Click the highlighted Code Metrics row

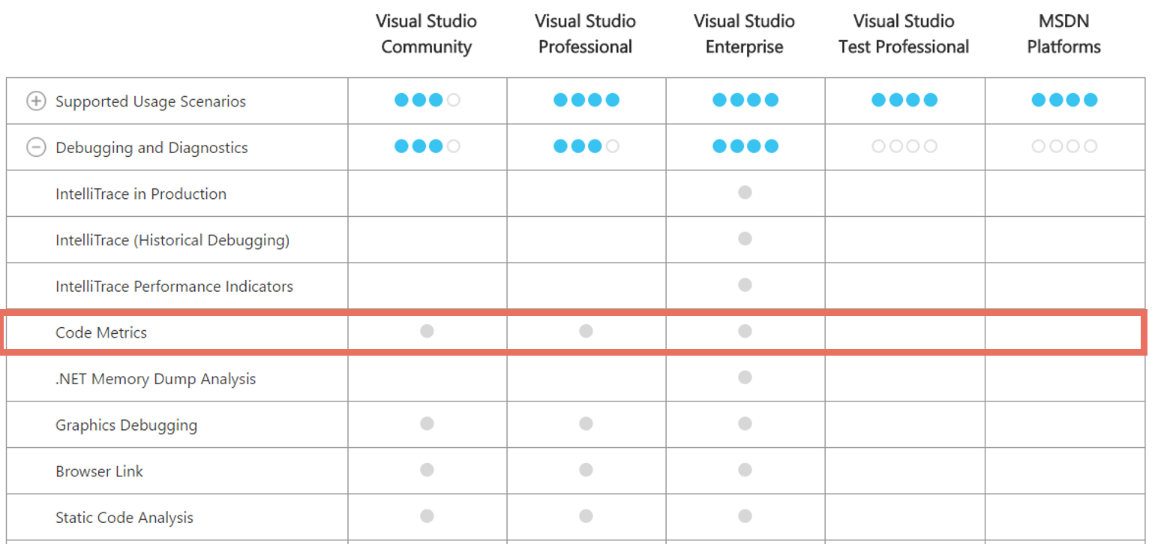pyautogui.click(x=574, y=331)
